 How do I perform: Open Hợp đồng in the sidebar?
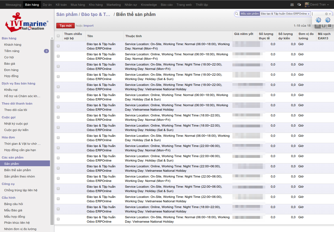point(11,76)
